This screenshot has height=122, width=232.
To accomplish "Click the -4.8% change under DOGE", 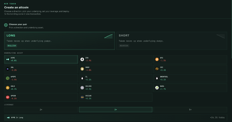I will 88,70.
